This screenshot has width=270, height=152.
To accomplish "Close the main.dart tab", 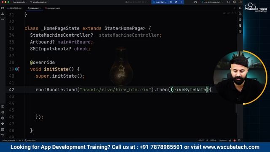I will (40, 8).
